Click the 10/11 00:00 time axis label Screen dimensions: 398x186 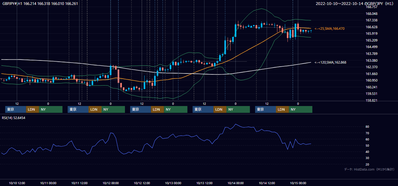coord(48,183)
